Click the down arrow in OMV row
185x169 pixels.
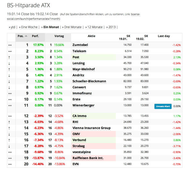click(x=10, y=133)
